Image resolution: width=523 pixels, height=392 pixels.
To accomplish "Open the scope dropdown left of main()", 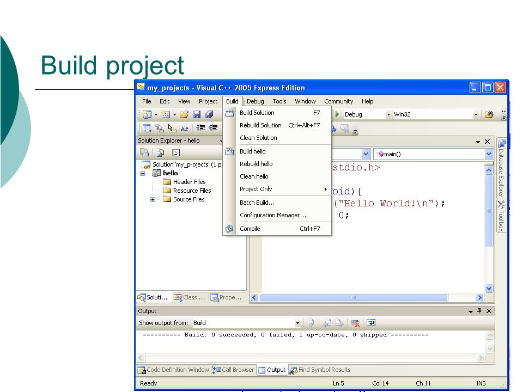I will (x=366, y=154).
